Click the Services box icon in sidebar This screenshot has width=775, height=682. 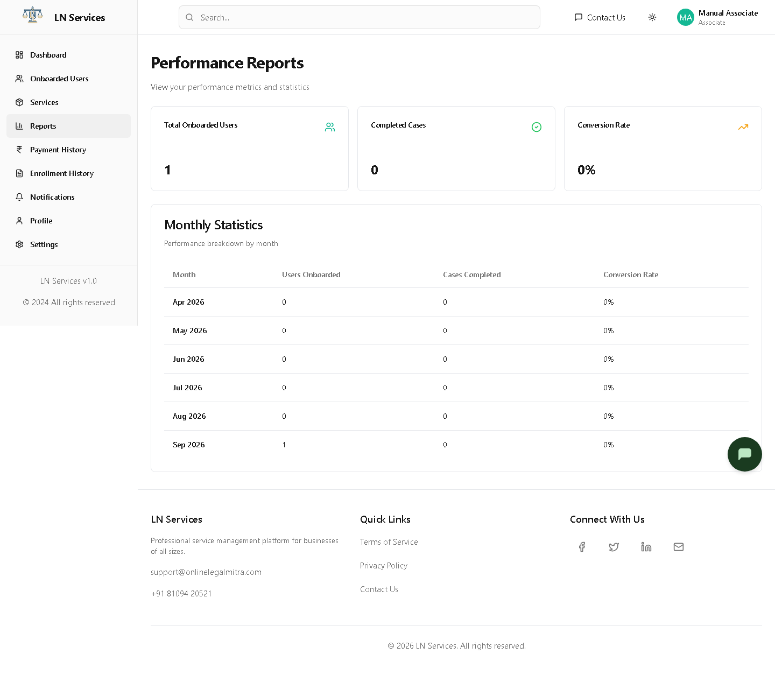coord(19,102)
